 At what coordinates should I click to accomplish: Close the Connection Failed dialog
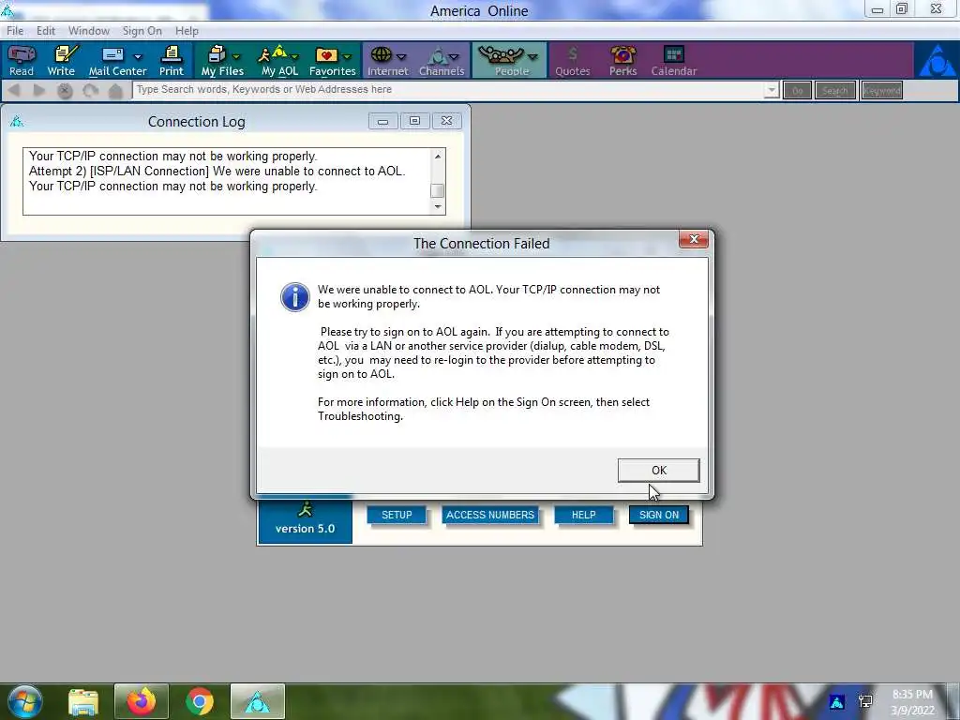[694, 239]
